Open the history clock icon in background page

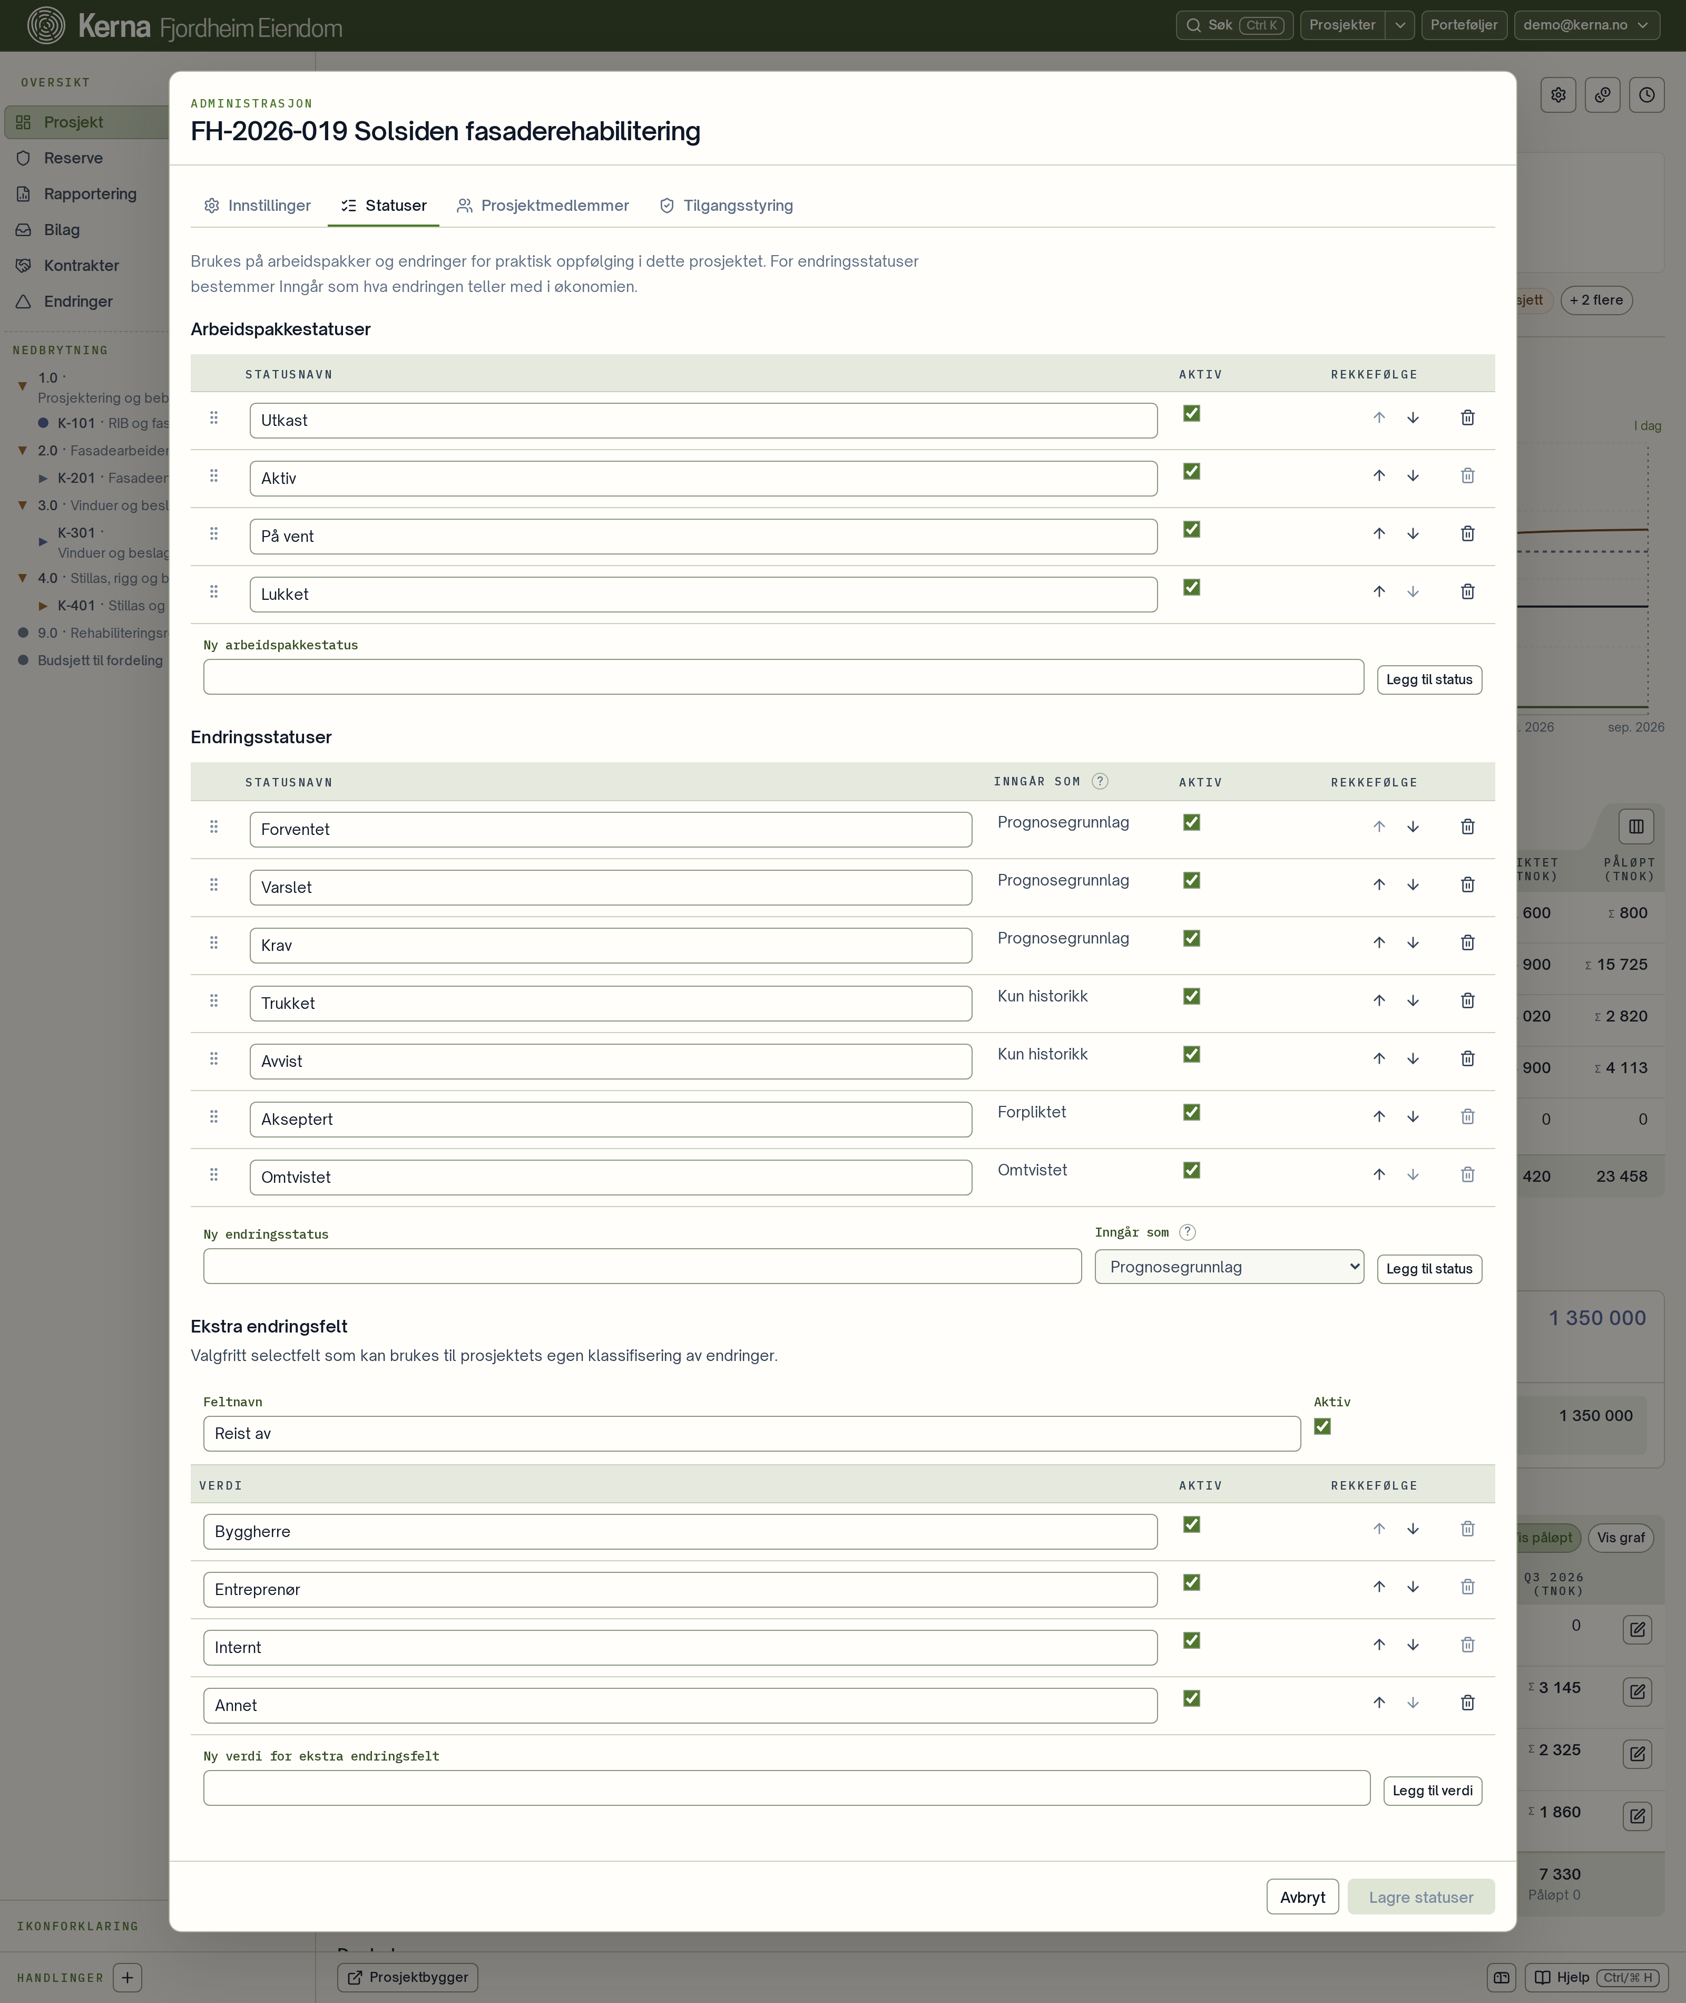(x=1647, y=95)
